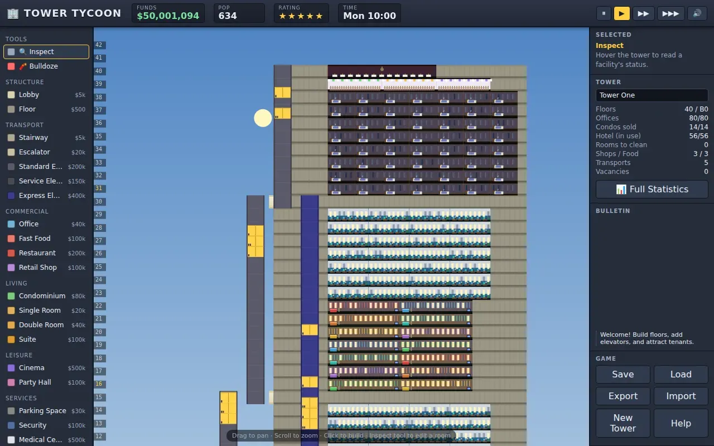Screen dimensions: 714x446
Task: Select the Condominium tool
Action: click(46, 296)
